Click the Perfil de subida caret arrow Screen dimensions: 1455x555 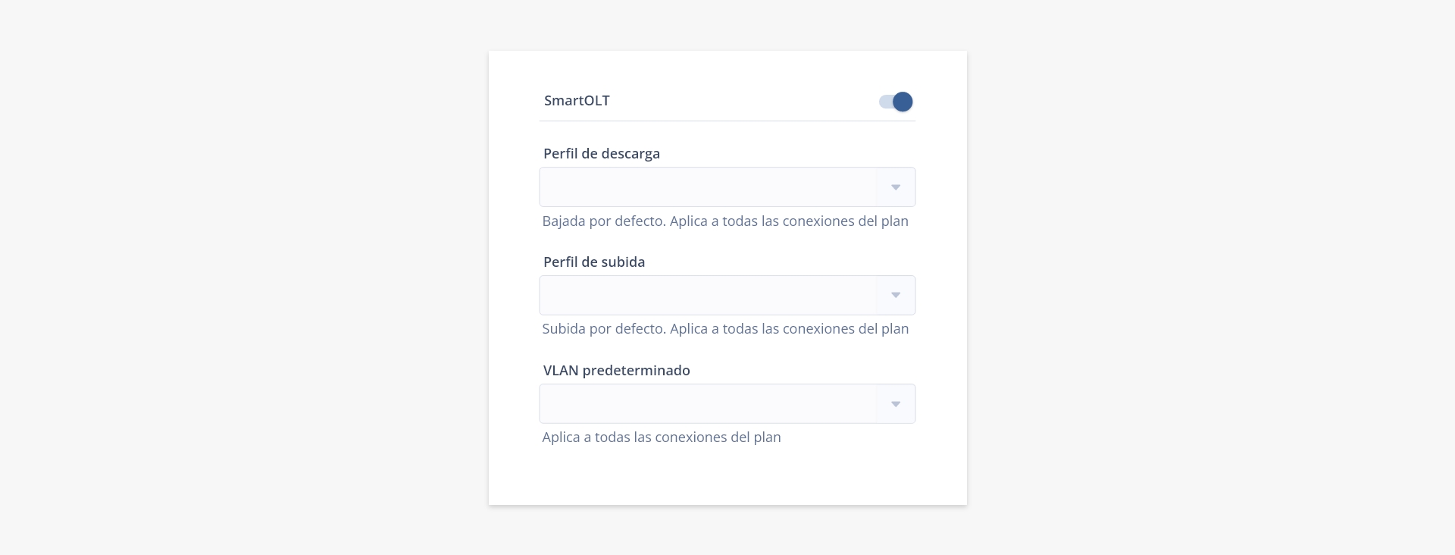point(896,295)
